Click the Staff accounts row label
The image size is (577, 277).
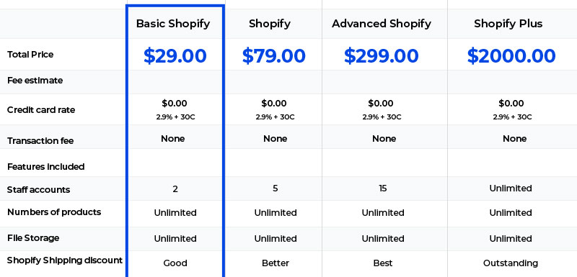pyautogui.click(x=39, y=190)
